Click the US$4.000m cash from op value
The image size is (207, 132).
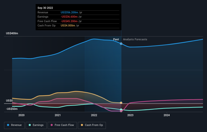(68, 26)
